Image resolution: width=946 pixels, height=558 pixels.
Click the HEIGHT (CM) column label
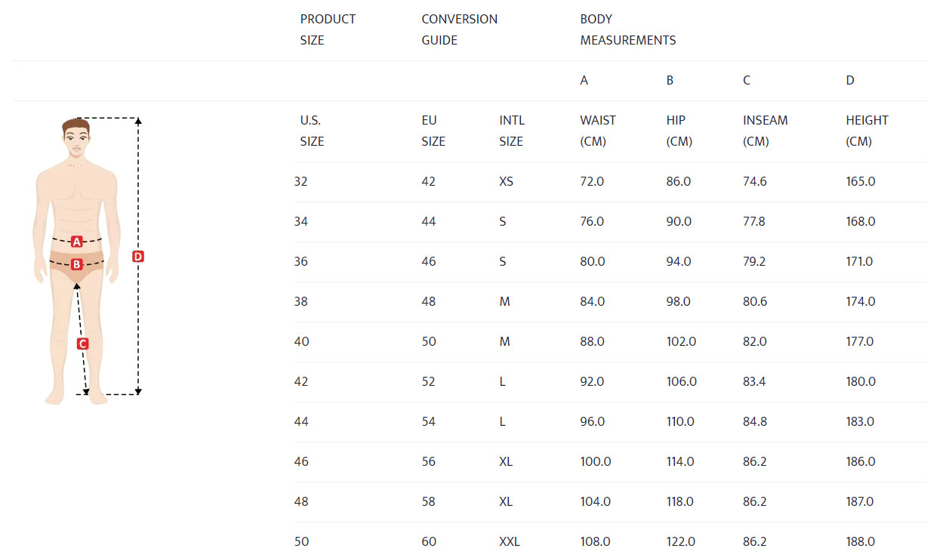[867, 131]
